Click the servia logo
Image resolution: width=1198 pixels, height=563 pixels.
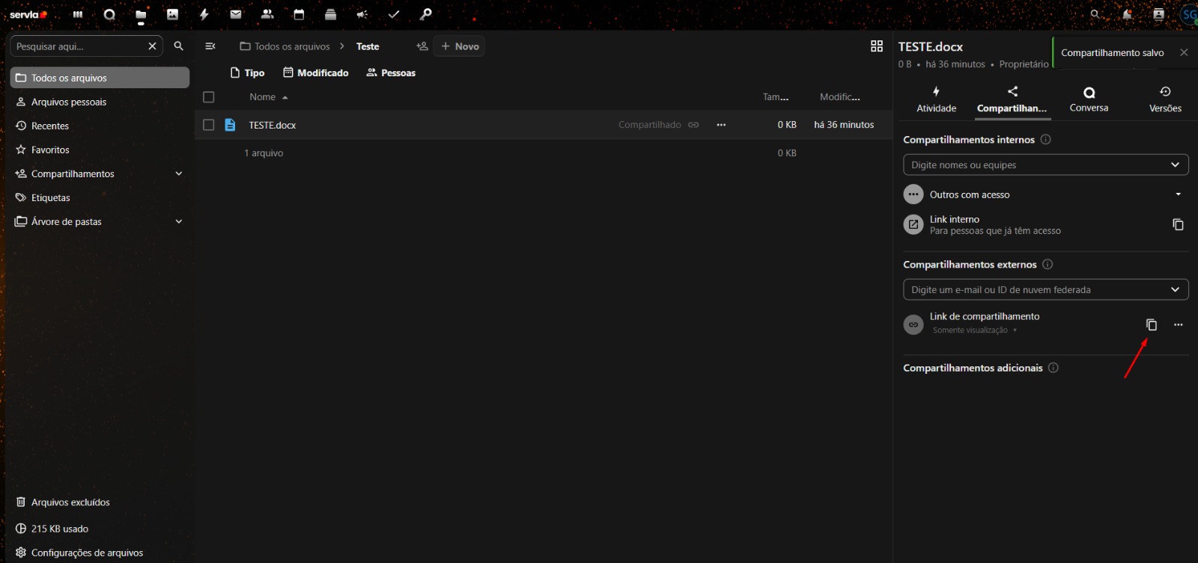point(28,14)
